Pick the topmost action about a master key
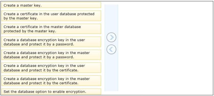 (51, 5)
